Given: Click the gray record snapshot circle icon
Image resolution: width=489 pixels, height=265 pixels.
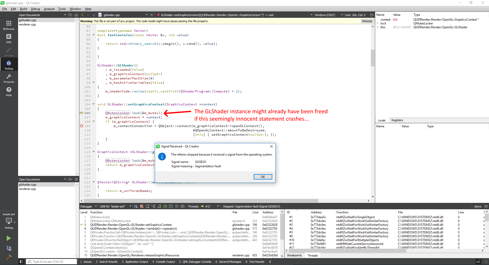Looking at the screenshot, I should pos(177,206).
